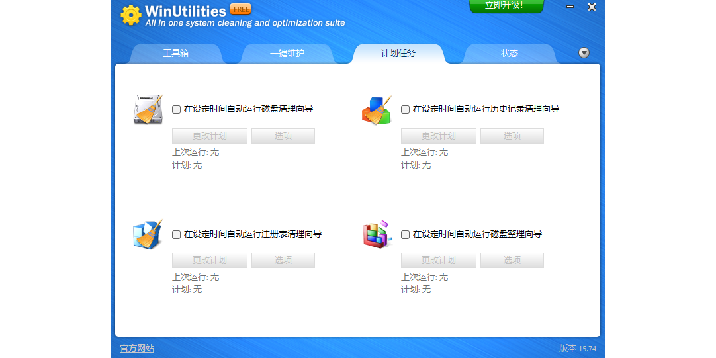Image resolution: width=716 pixels, height=358 pixels.
Task: Click 更改计划 for disk defrag
Action: pyautogui.click(x=438, y=260)
